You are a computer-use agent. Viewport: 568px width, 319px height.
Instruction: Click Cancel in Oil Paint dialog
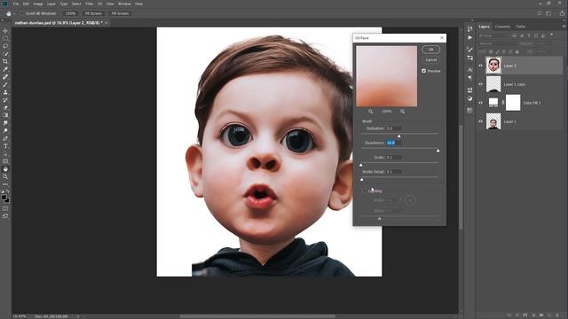[430, 60]
